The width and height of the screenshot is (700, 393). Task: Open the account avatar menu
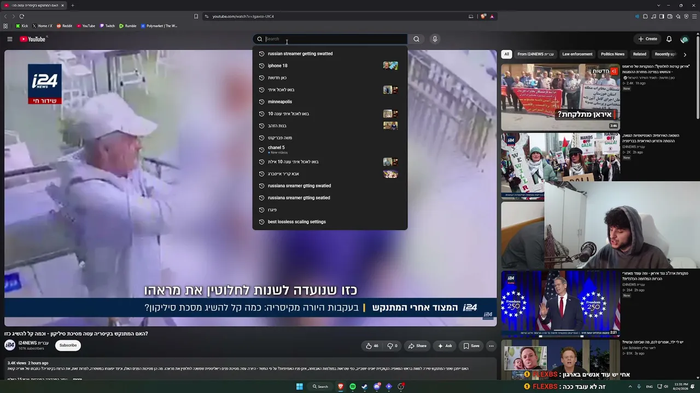click(684, 39)
